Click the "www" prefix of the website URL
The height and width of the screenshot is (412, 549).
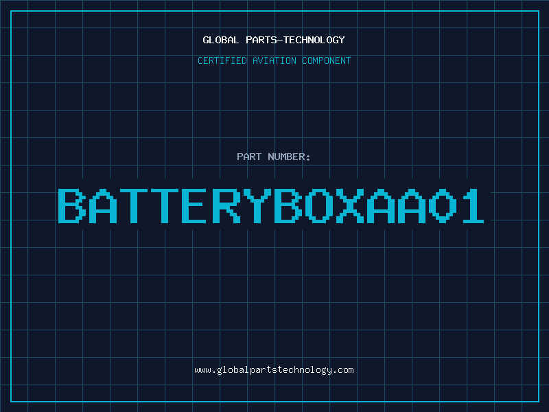[x=202, y=370]
